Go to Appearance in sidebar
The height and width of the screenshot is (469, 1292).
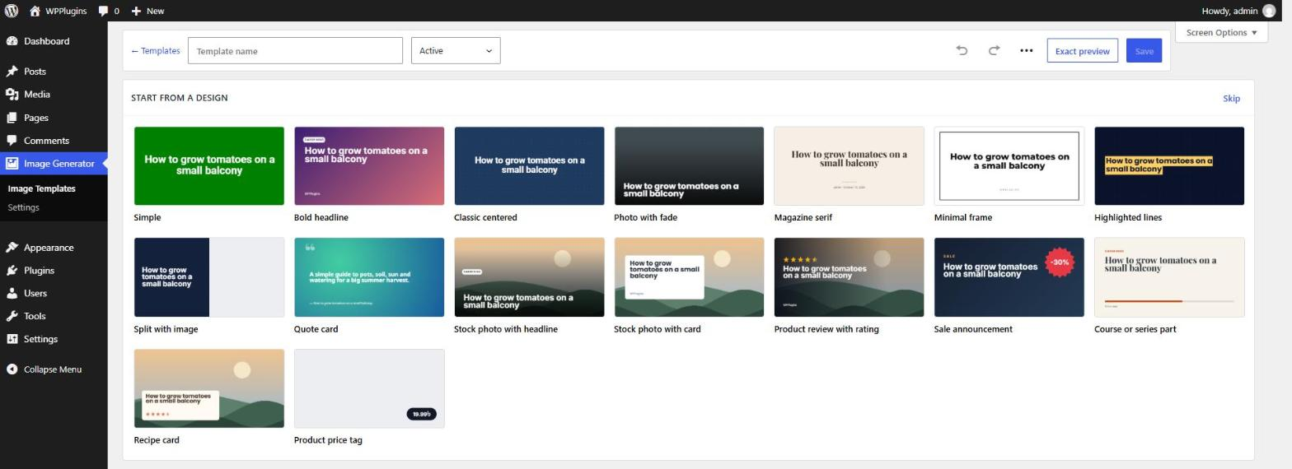click(49, 248)
